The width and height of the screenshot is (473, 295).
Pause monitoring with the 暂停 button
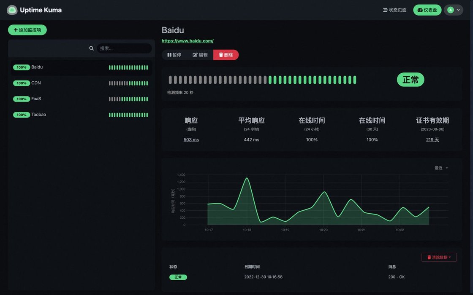(174, 55)
